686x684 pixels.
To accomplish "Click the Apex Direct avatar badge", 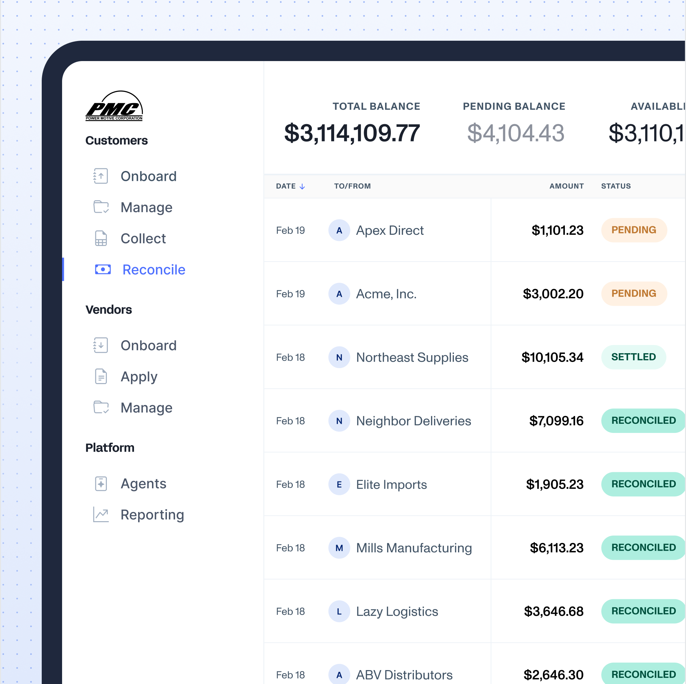I will pos(339,230).
